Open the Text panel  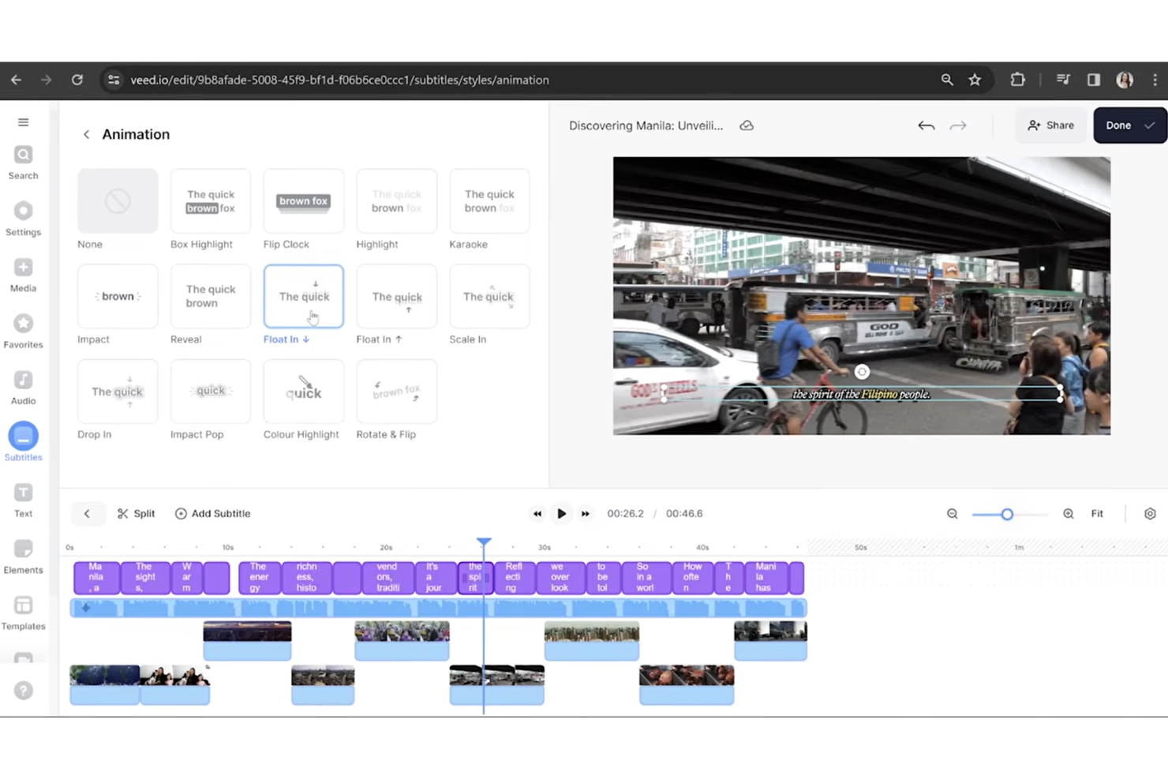(23, 500)
